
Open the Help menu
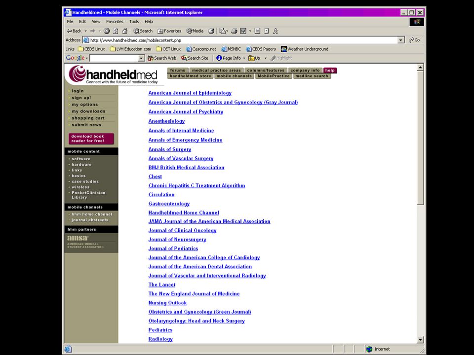coord(149,22)
